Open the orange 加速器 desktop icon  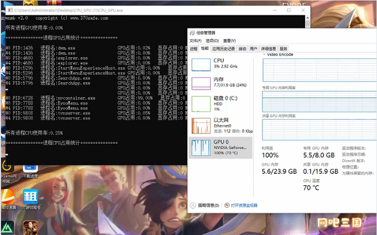tap(8, 199)
